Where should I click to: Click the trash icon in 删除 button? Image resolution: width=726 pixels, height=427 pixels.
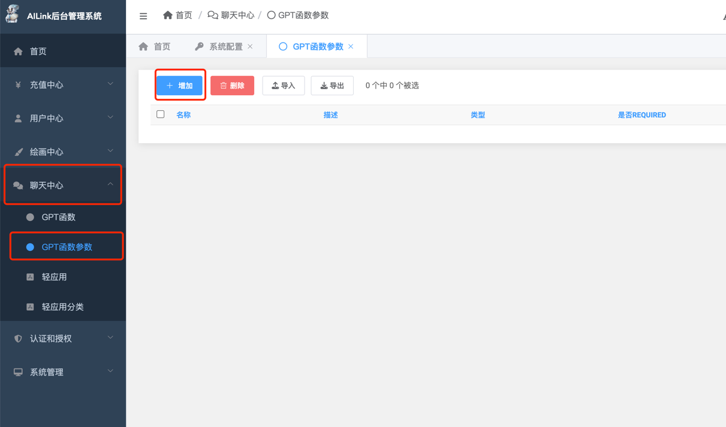pyautogui.click(x=224, y=86)
